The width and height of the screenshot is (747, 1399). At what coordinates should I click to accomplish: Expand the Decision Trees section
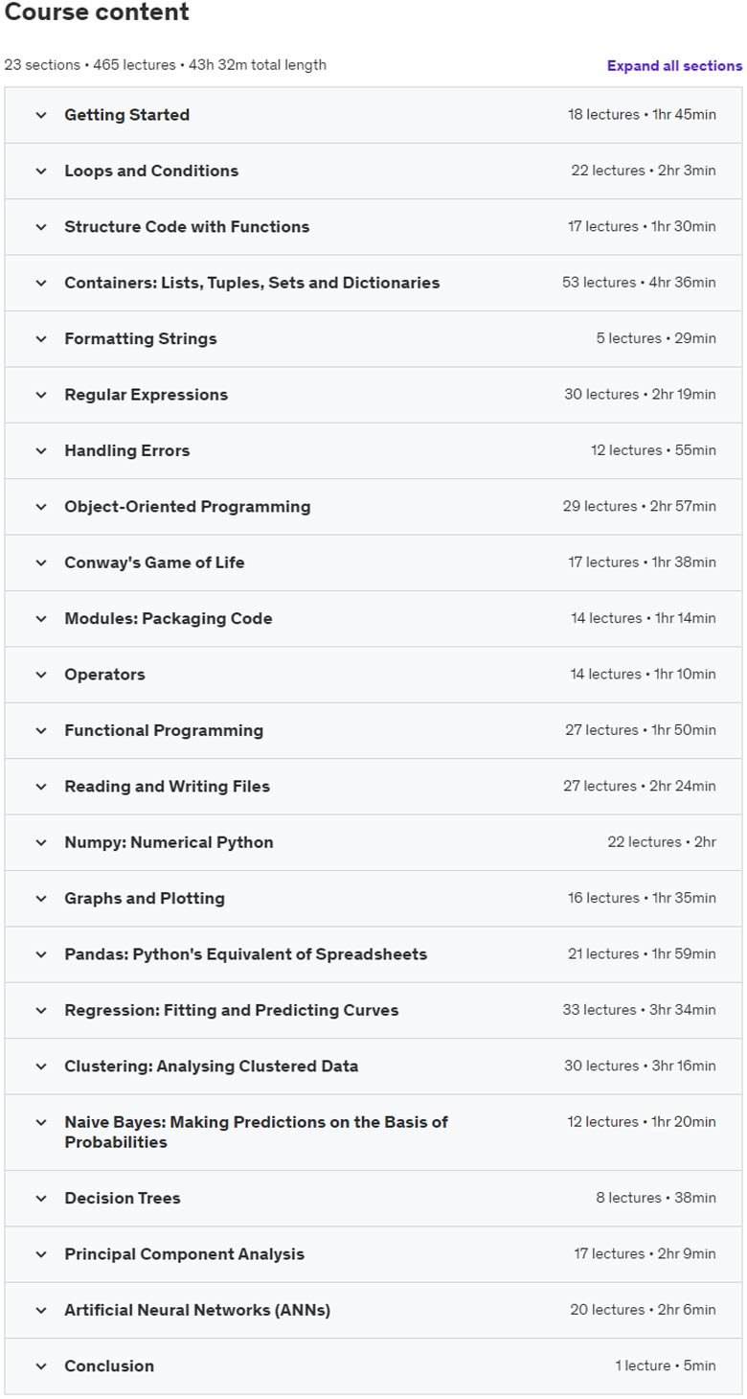click(373, 1199)
